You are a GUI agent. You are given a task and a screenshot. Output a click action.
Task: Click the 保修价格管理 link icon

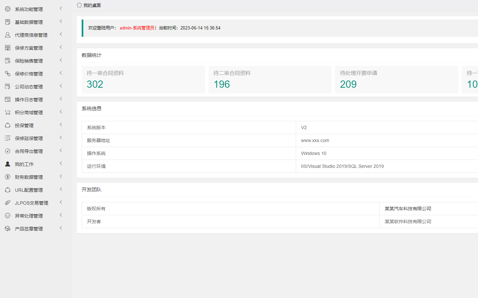8,74
